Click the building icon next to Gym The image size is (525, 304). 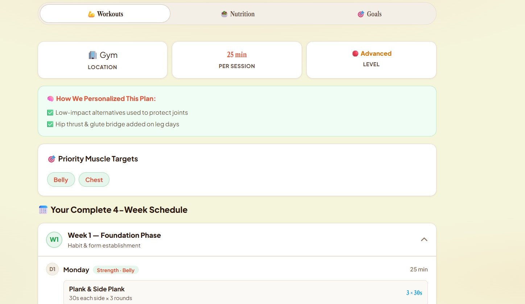pos(92,55)
